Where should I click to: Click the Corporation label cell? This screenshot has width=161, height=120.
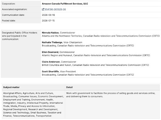tap(21, 4)
